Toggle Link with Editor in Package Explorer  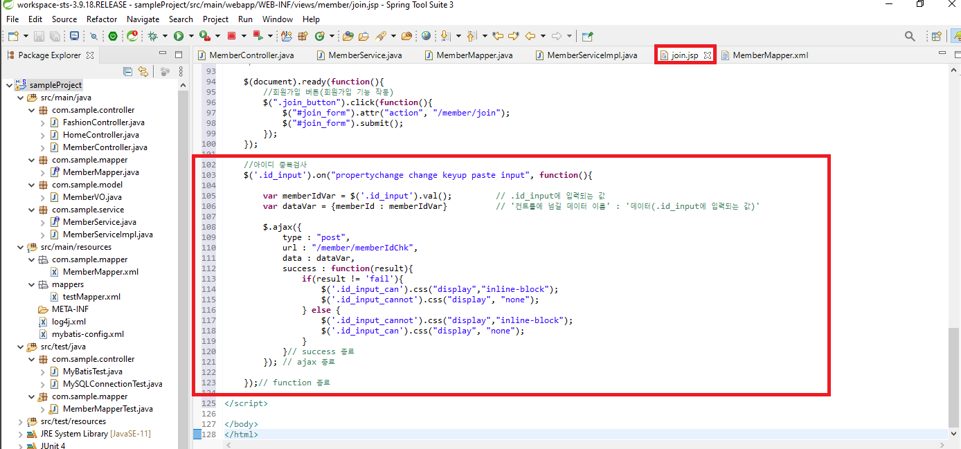143,71
